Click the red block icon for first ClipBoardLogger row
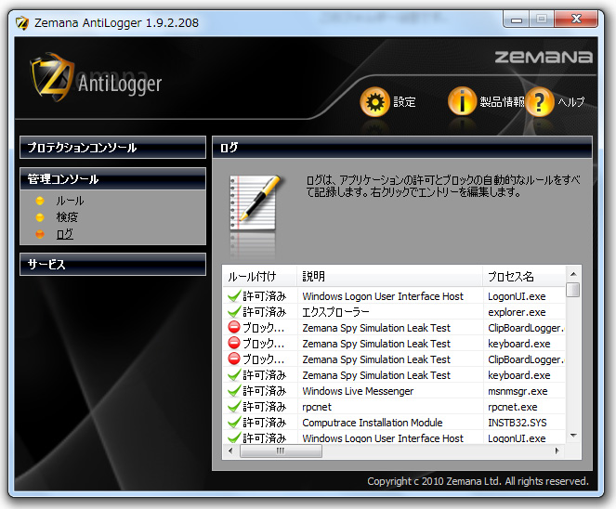Image resolution: width=616 pixels, height=509 pixels. pyautogui.click(x=234, y=327)
